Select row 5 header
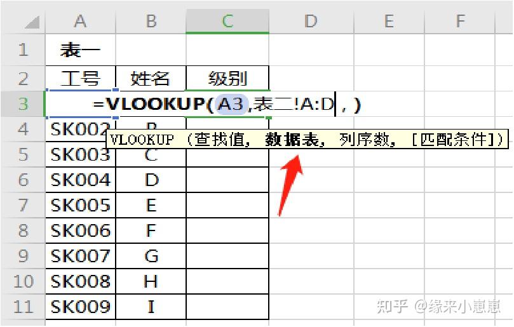This screenshot has width=514, height=327. coord(23,154)
